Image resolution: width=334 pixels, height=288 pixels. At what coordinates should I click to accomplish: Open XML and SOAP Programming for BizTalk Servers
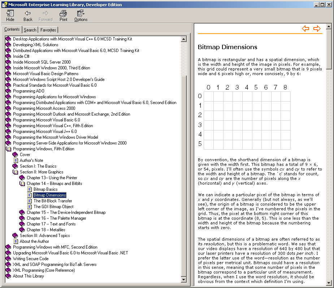click(x=55, y=265)
